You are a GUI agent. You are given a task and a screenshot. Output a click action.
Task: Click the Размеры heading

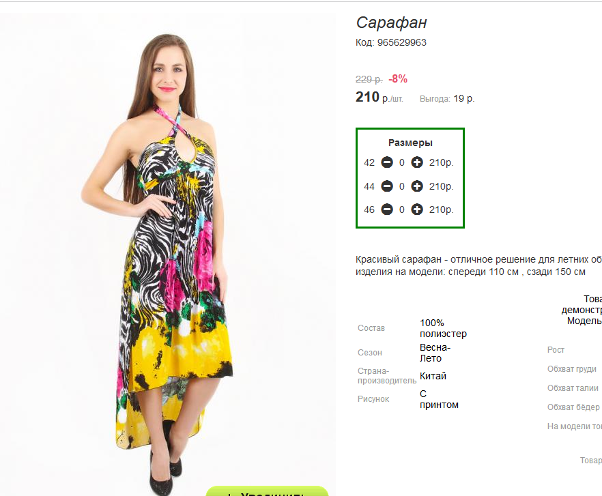(410, 143)
